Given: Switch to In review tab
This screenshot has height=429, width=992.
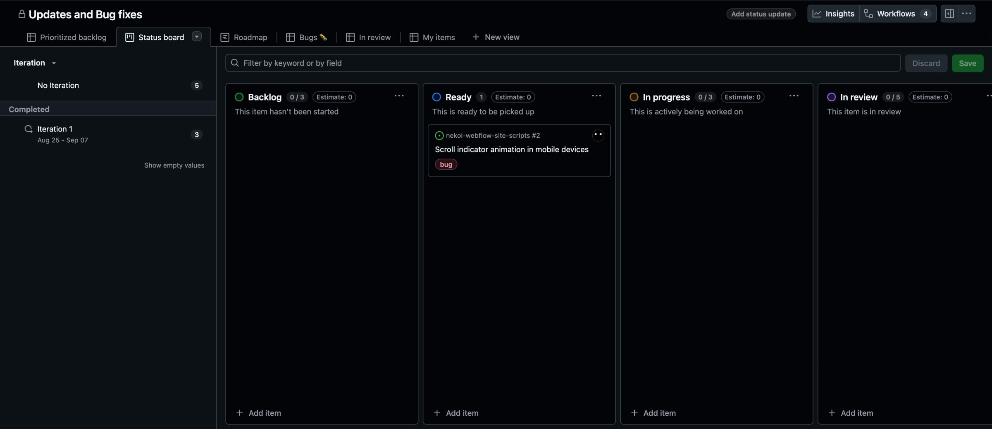Looking at the screenshot, I should [368, 37].
